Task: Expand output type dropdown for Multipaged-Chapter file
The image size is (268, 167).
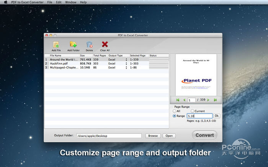Action: 126,67
